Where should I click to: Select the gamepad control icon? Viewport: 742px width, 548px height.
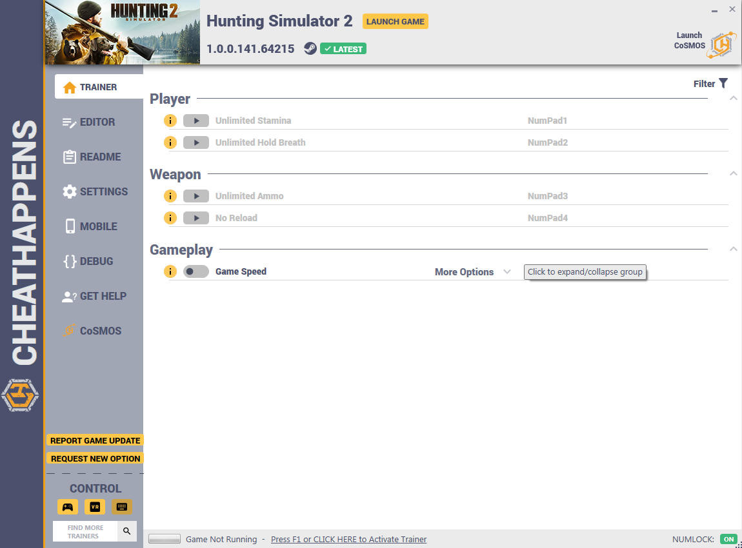tap(68, 507)
